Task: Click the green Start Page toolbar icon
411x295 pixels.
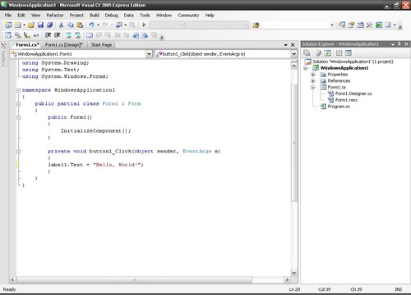Action: [379, 25]
